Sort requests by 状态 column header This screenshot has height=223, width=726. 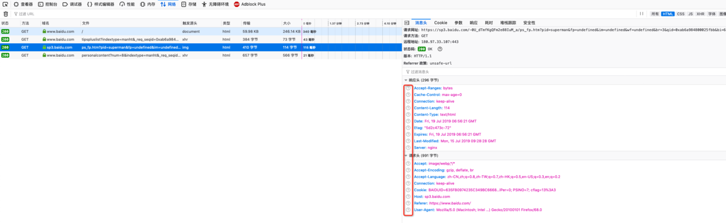pos(10,23)
